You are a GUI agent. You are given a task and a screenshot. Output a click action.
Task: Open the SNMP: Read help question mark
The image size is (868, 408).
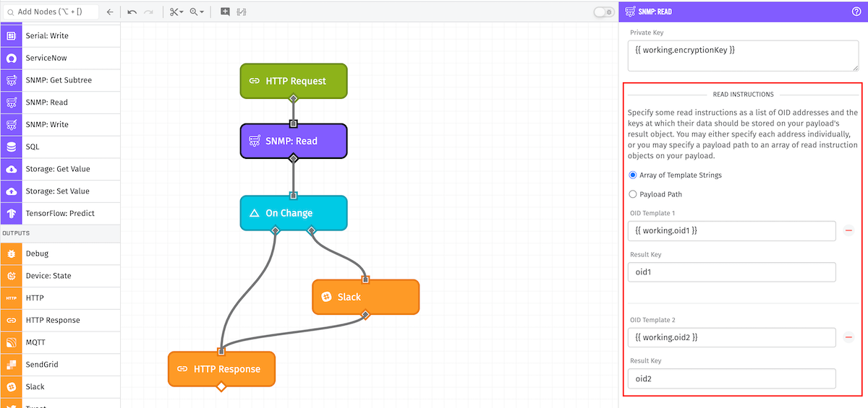pyautogui.click(x=856, y=12)
